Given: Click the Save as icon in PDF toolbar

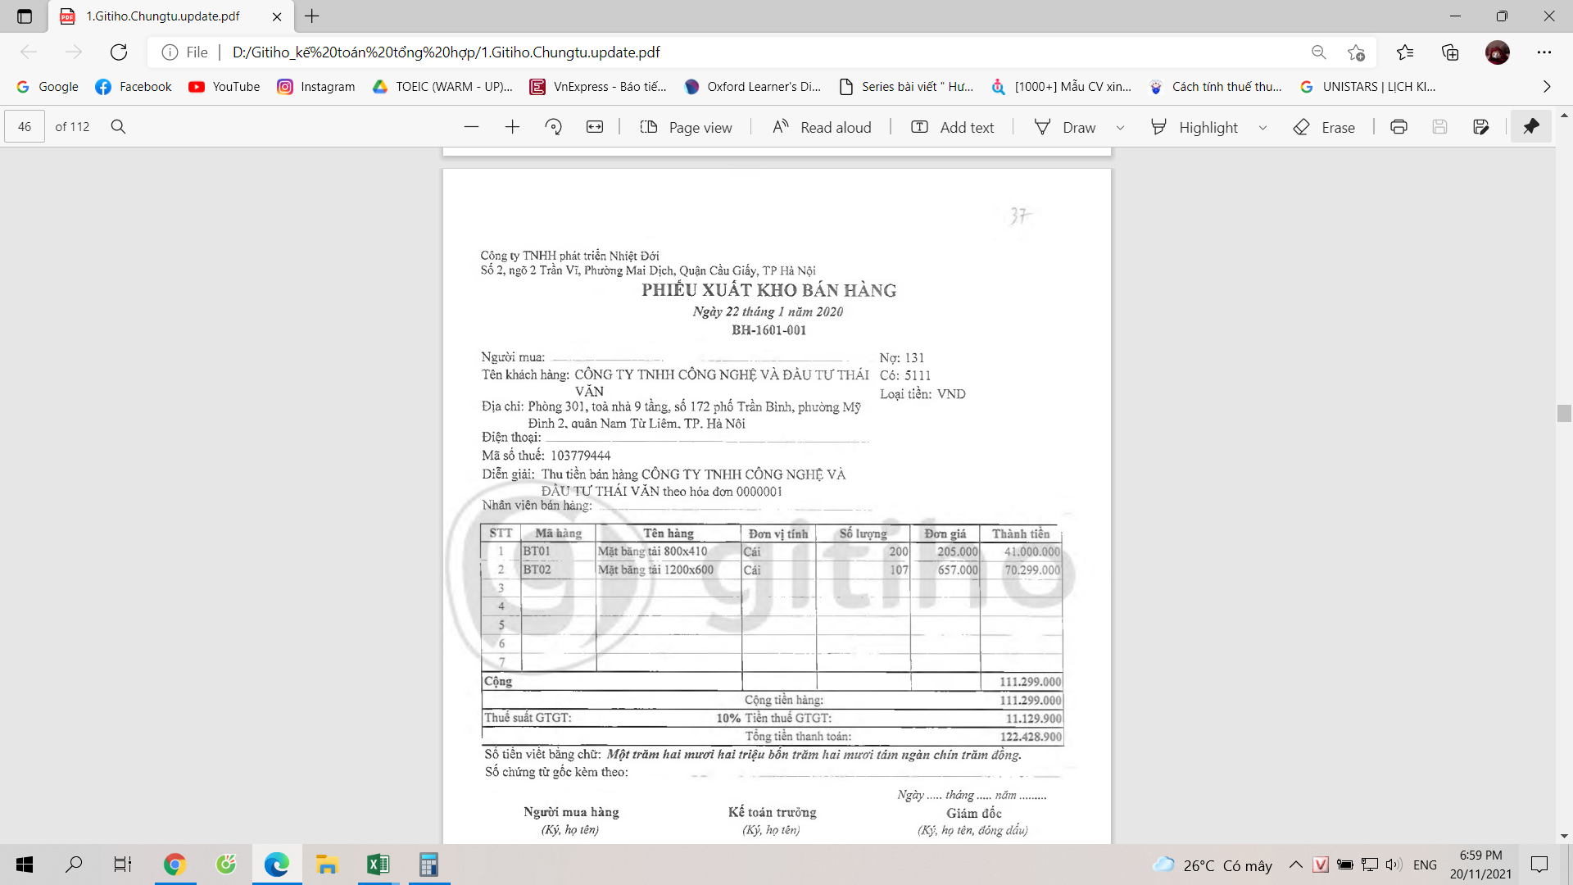Looking at the screenshot, I should 1480,127.
